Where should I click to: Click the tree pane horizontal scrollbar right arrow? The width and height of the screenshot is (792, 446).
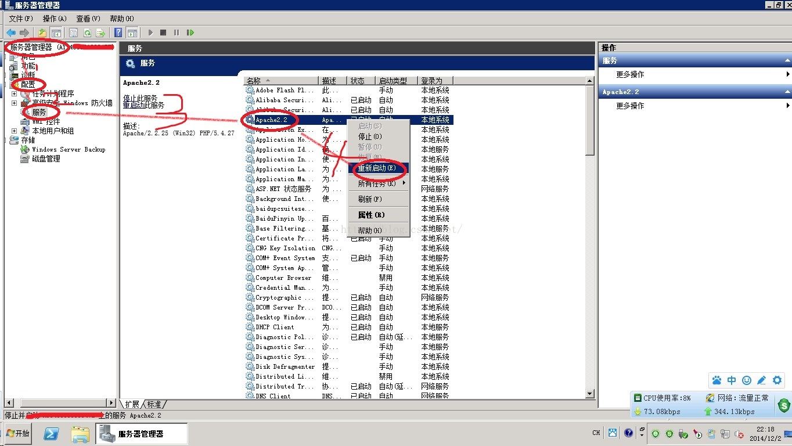(x=111, y=402)
